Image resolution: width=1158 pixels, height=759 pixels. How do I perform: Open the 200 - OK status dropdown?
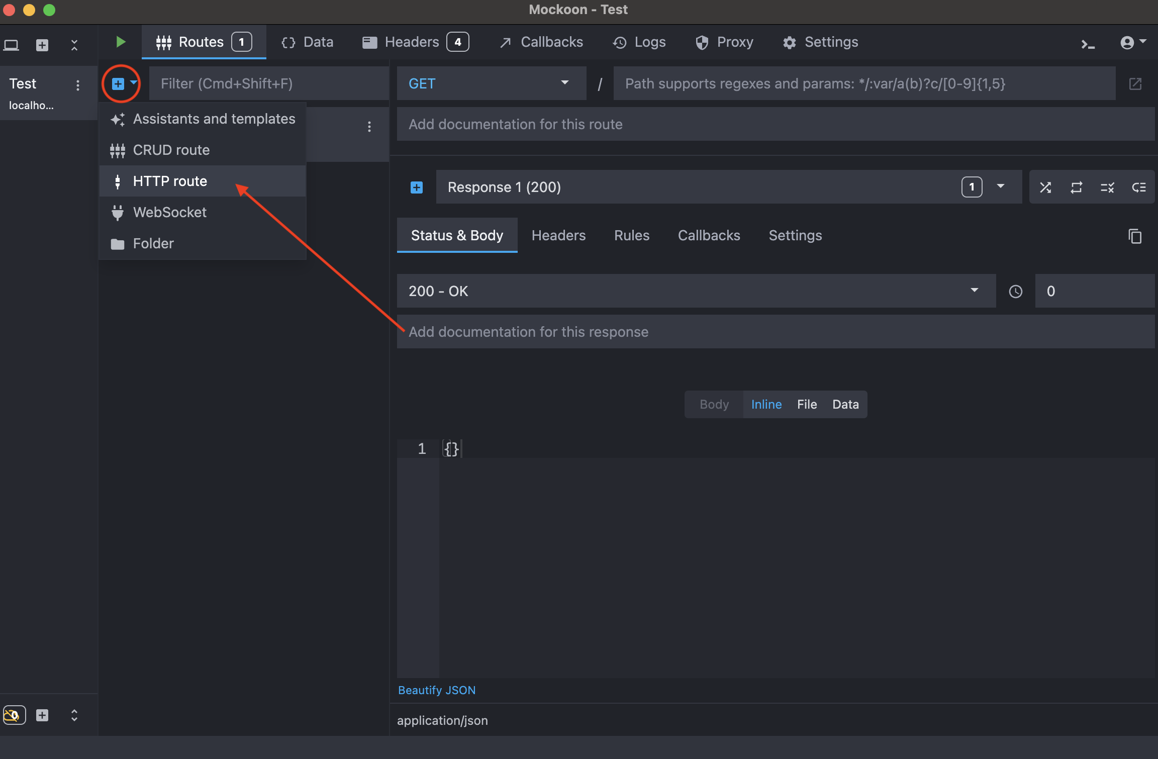[x=696, y=291]
